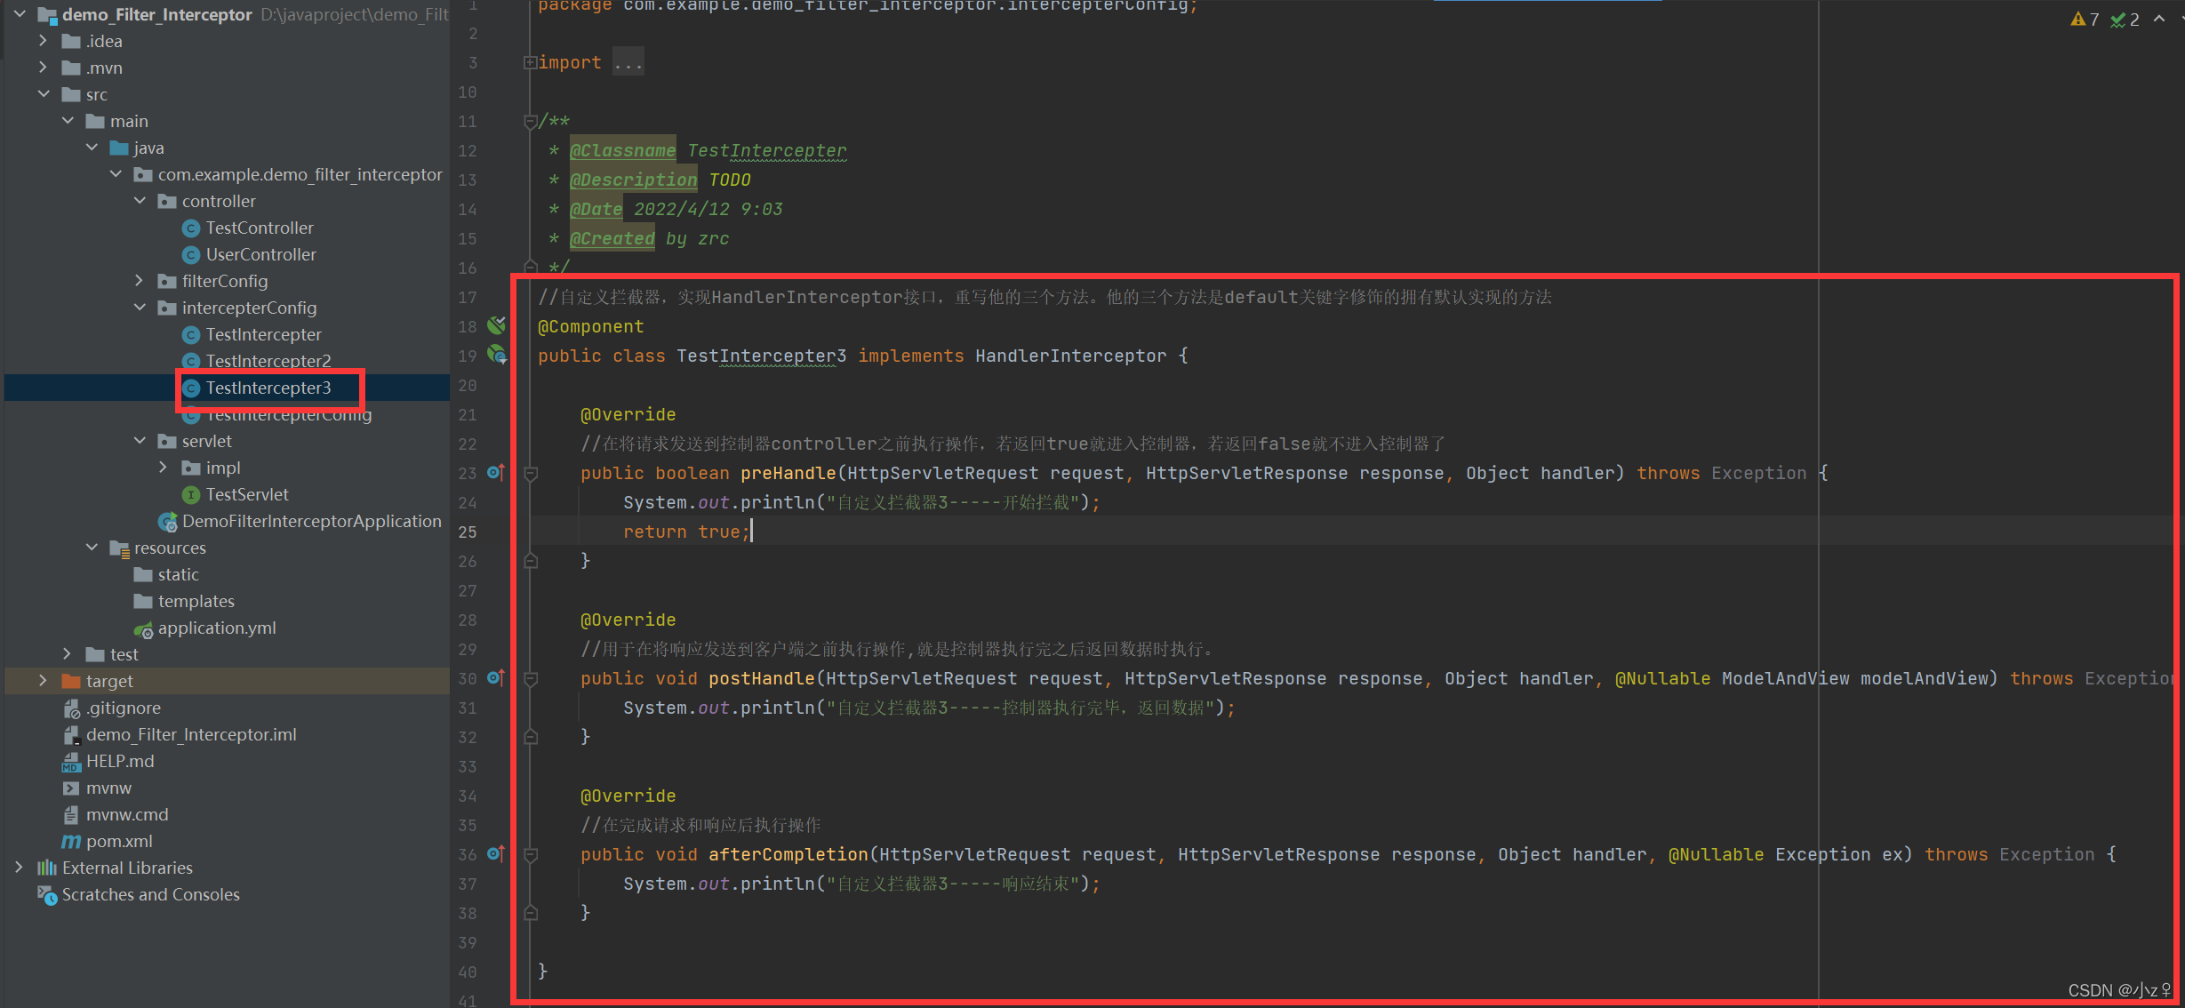Click the HandlerInterceptor interface name in class declaration
This screenshot has height=1008, width=2185.
click(x=1069, y=356)
